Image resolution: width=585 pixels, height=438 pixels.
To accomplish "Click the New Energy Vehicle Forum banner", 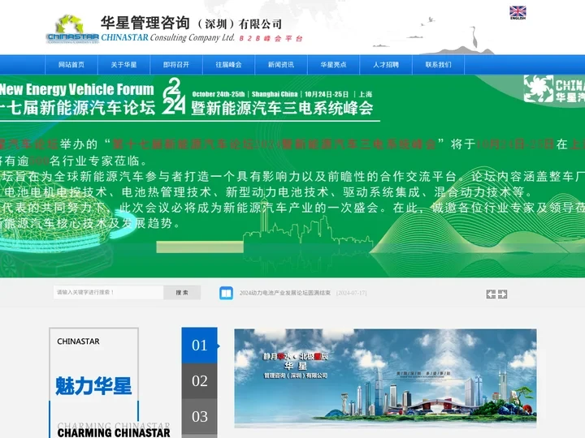I will (292, 176).
